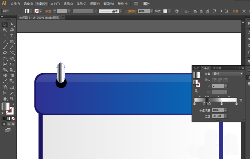Click Change Screen Mode button
Screen dimensions: 250x159
click(x=8, y=130)
